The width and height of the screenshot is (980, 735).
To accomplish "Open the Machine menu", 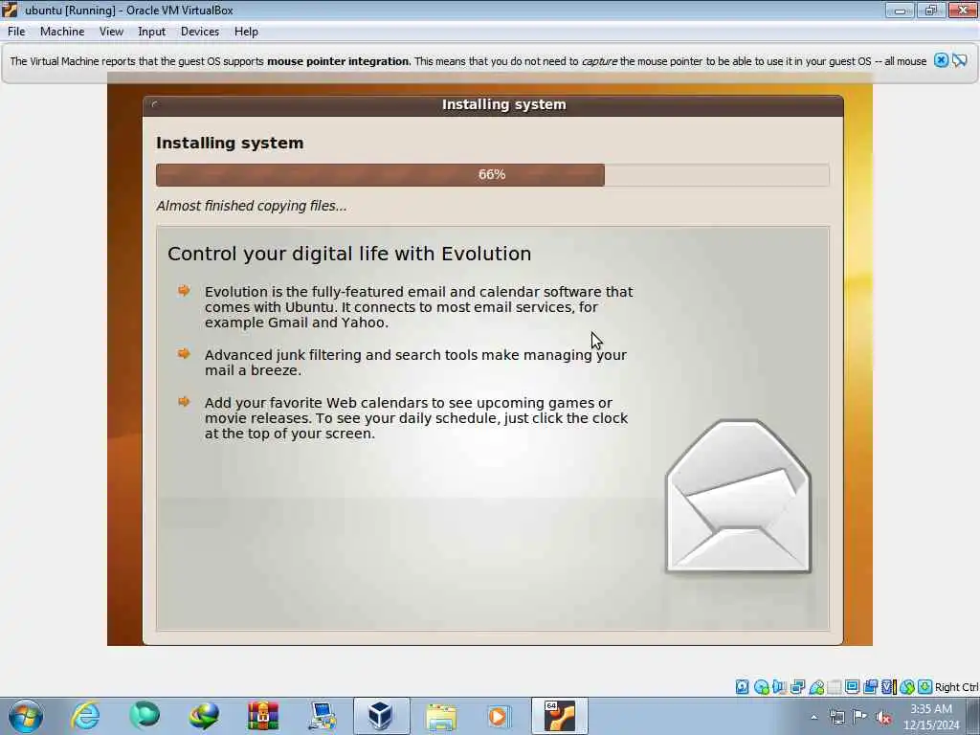I will point(62,32).
